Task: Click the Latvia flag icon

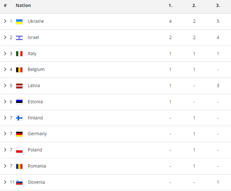Action: [x=19, y=86]
